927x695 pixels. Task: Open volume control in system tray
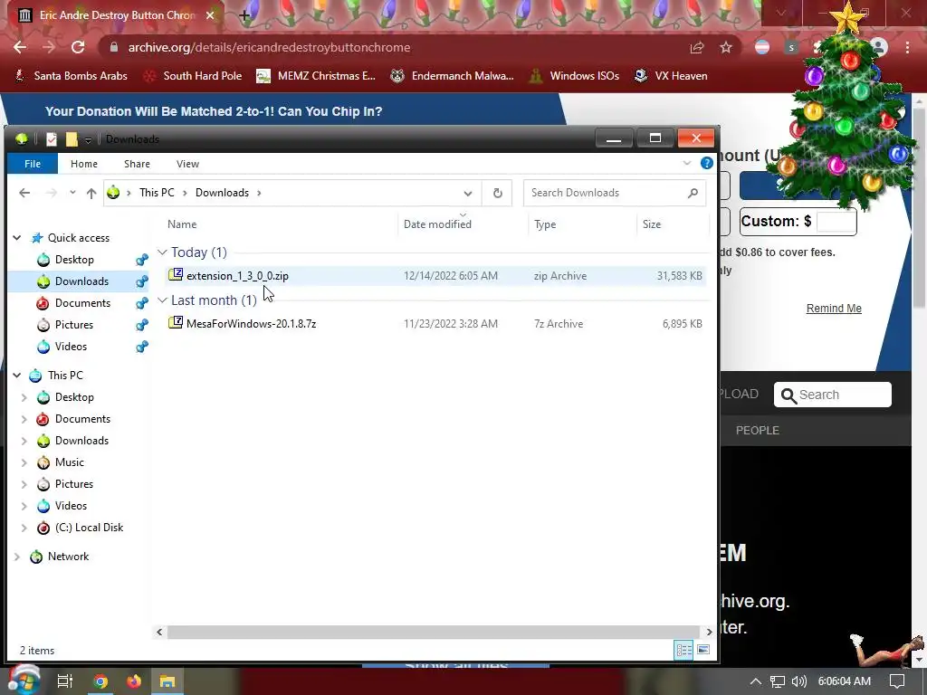point(799,681)
